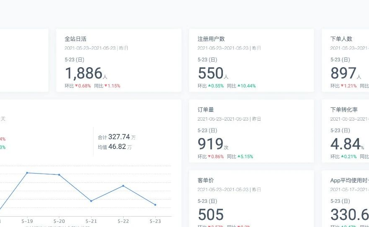Click 同比 1.15% in 全站日活 card
The image size is (369, 227).
[x=107, y=86]
